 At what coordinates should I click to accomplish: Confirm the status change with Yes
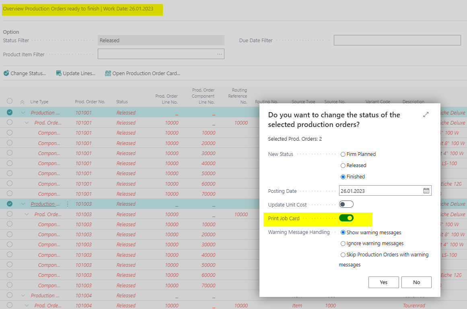point(384,282)
